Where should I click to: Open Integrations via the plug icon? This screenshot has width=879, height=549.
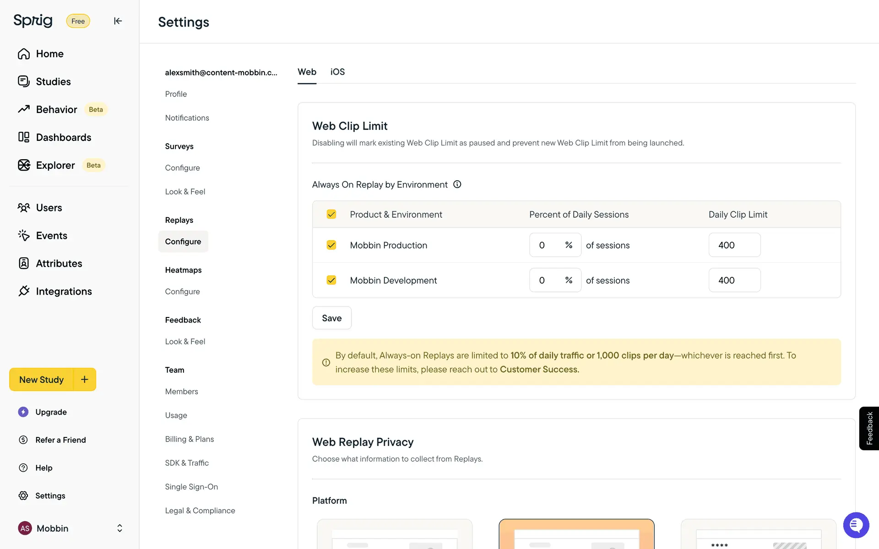tap(24, 291)
